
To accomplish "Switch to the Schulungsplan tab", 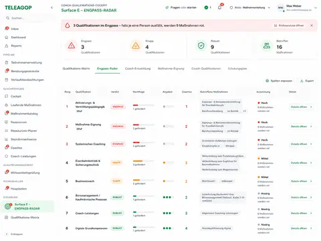I will [x=237, y=68].
